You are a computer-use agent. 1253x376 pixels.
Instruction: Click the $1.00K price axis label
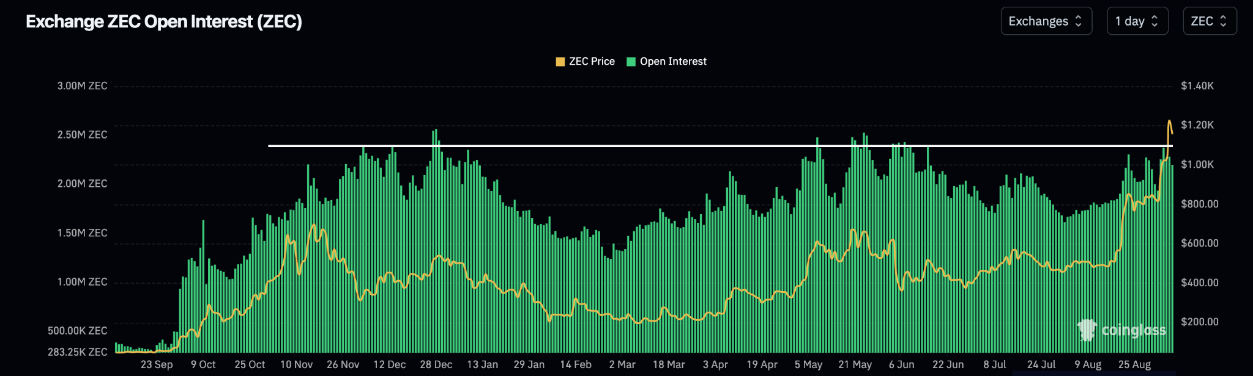click(x=1197, y=165)
